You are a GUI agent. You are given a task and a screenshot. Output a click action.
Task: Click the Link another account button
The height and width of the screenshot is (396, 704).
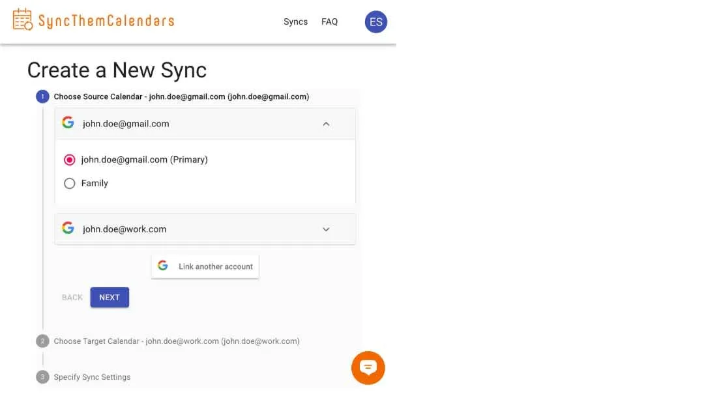click(205, 266)
